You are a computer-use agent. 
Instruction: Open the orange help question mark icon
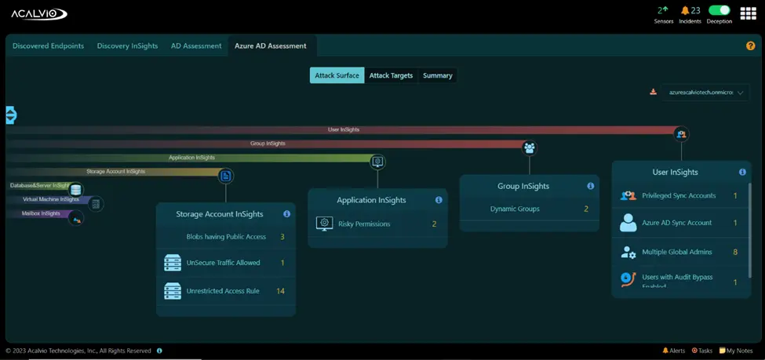pos(750,45)
